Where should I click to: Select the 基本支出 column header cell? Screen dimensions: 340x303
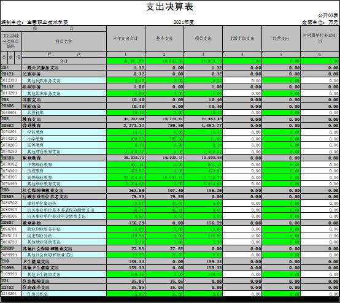164,39
